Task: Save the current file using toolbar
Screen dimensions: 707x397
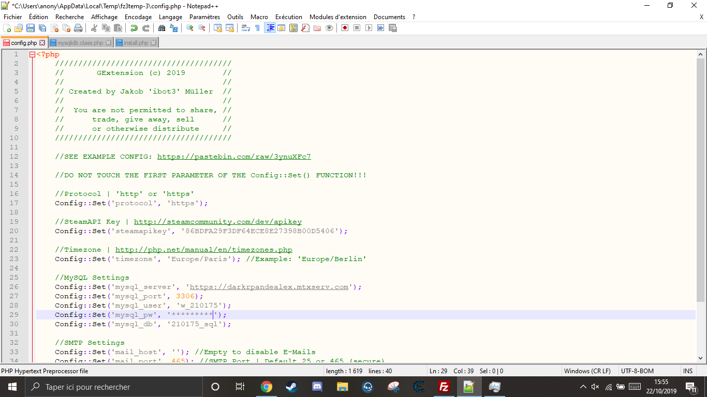Action: (x=31, y=28)
